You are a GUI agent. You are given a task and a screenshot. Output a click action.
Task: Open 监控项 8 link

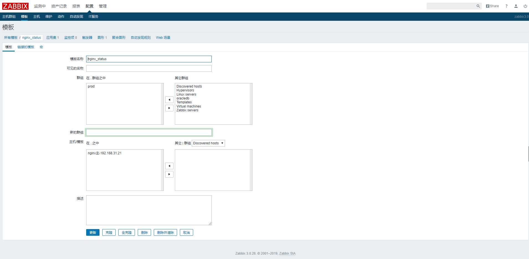[71, 38]
